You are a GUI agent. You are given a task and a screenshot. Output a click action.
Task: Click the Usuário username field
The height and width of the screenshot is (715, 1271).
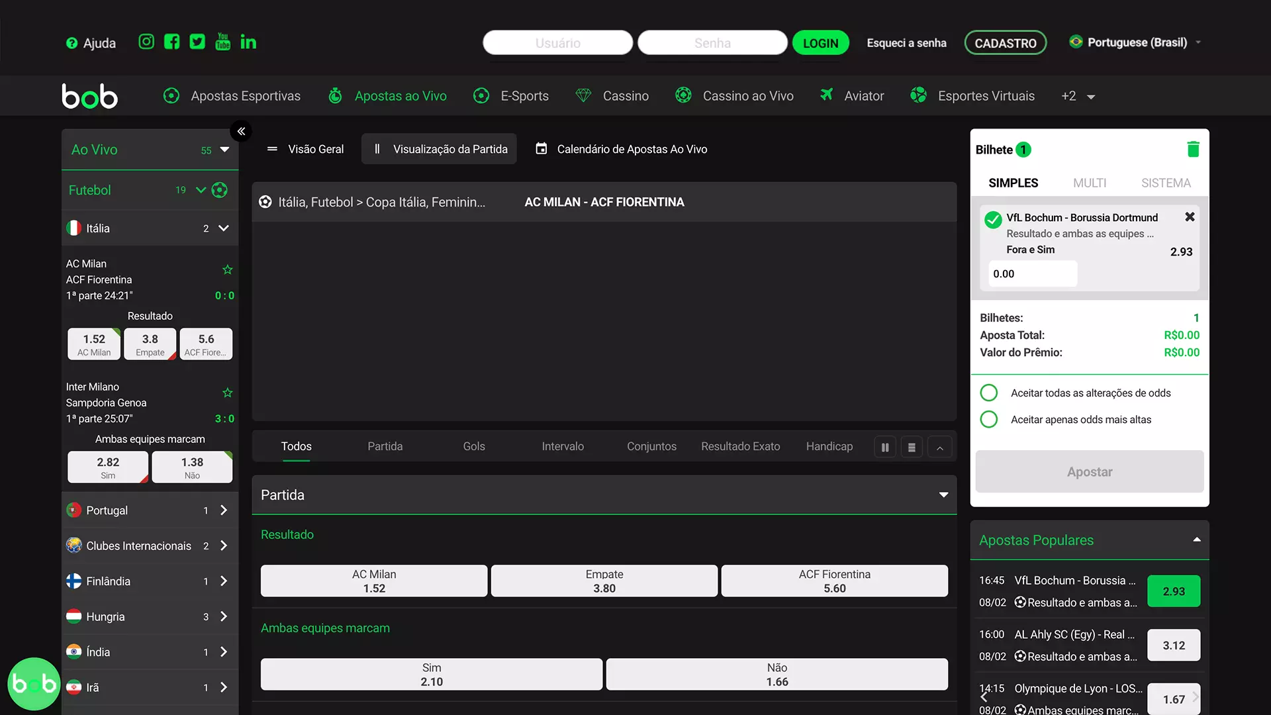click(x=558, y=43)
